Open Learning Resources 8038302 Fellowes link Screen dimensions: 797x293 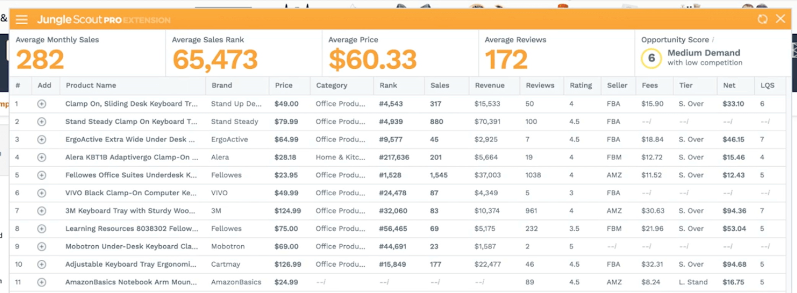[132, 229]
